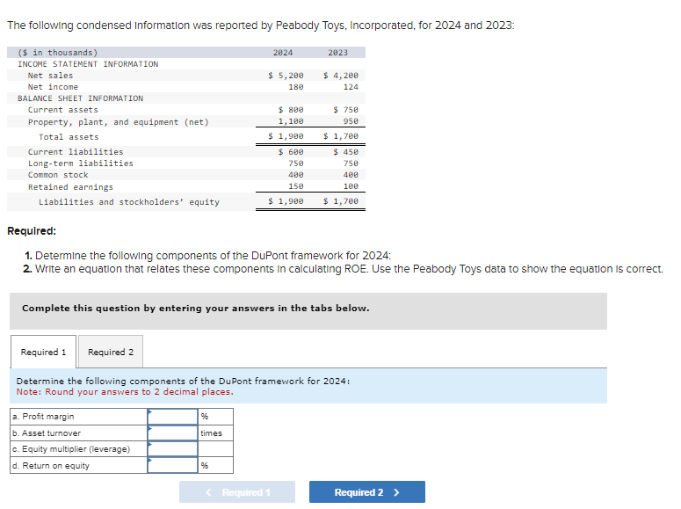Select the 2024 Net sales value $ 5,200
The width and height of the screenshot is (681, 509).
(286, 76)
